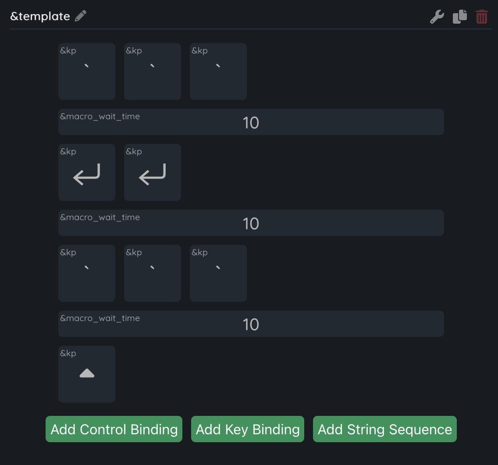Select the first backtick key in top row

click(x=87, y=72)
